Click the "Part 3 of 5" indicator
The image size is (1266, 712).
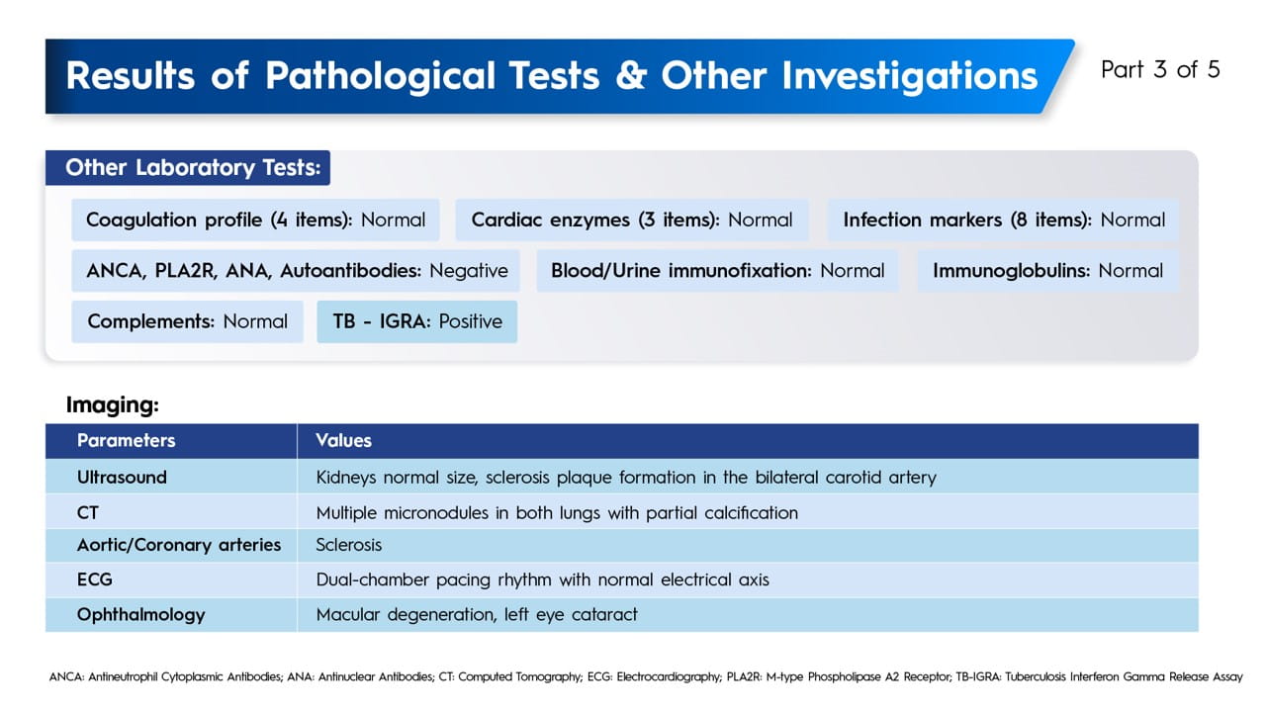(x=1160, y=69)
